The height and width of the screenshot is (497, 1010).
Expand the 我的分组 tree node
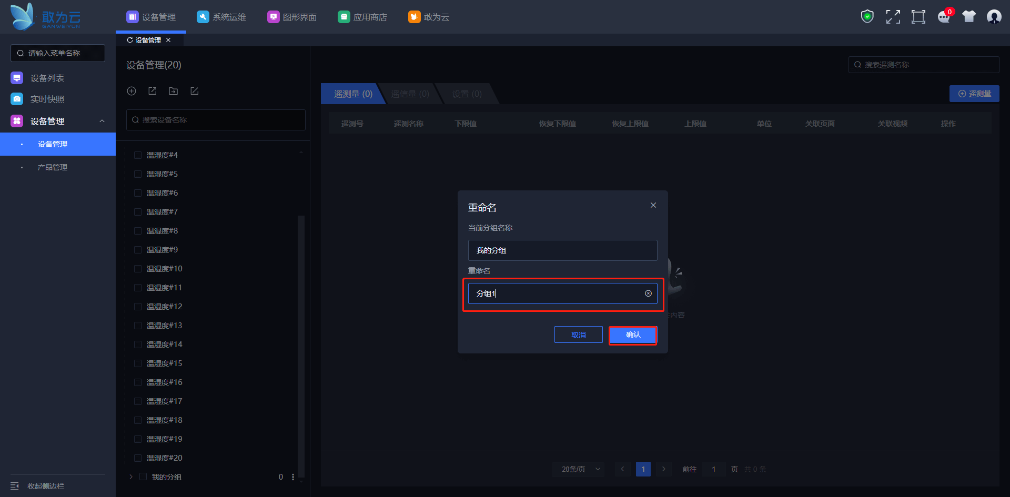[131, 477]
